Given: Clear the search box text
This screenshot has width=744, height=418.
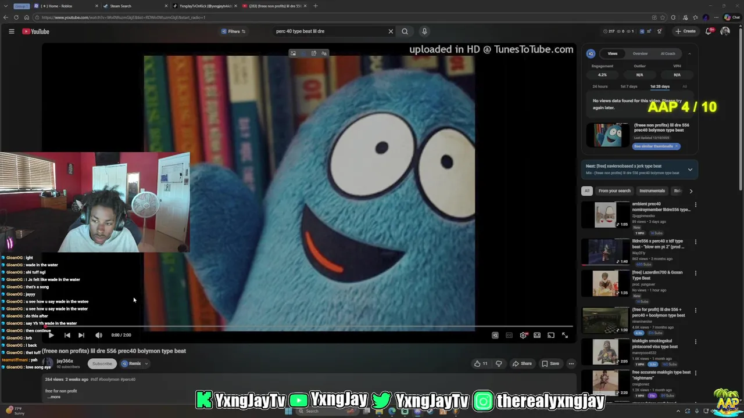Looking at the screenshot, I should pyautogui.click(x=391, y=31).
